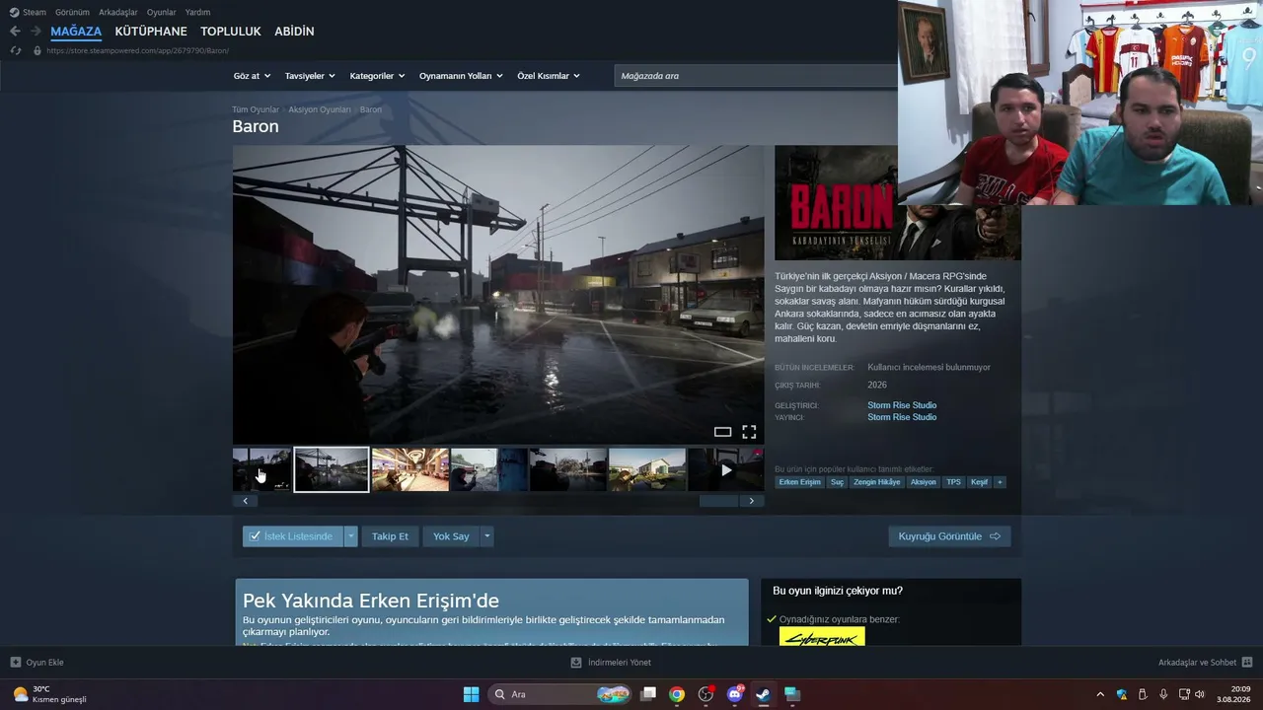Open the Arkadaşlar menu

(x=118, y=12)
